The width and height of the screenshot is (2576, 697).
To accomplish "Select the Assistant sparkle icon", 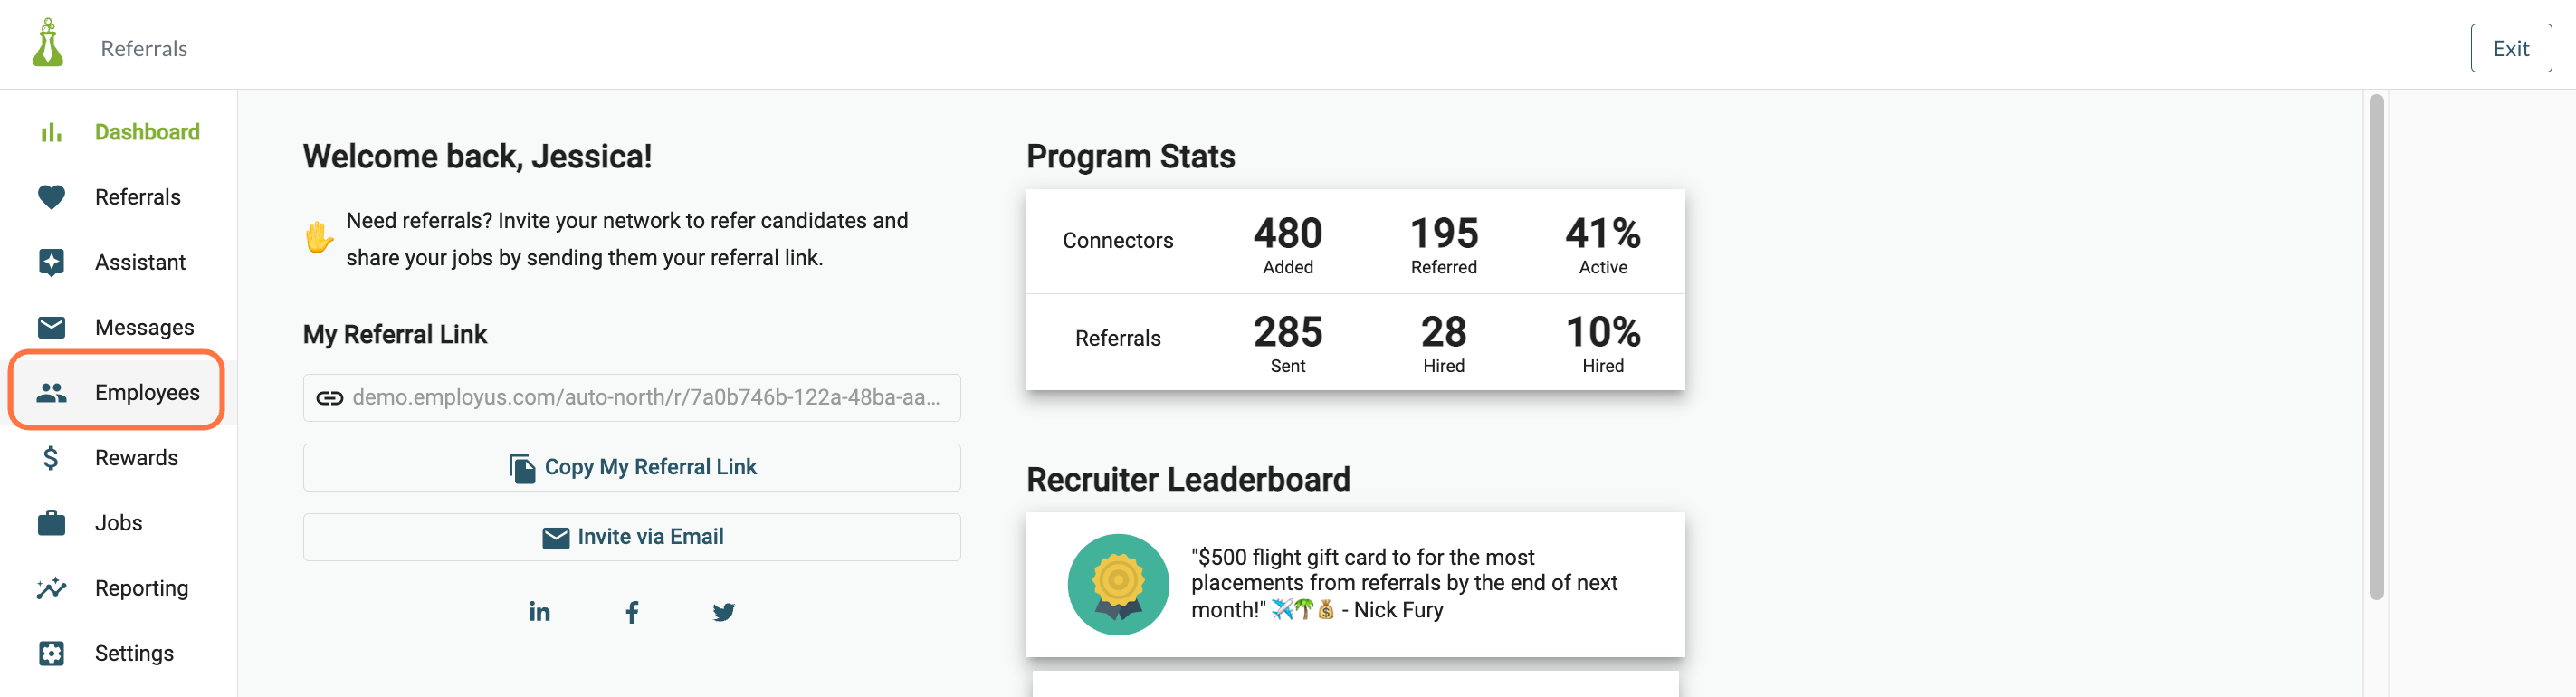I will [51, 262].
